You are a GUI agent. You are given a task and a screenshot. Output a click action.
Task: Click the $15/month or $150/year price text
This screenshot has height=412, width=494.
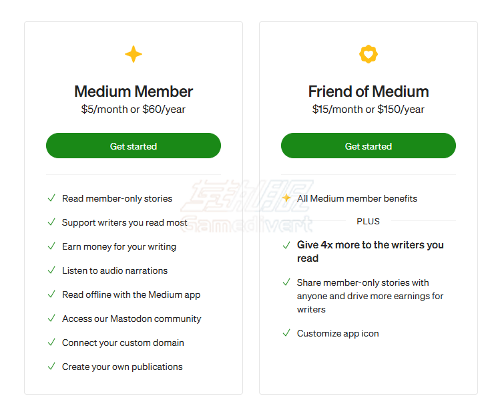click(368, 110)
